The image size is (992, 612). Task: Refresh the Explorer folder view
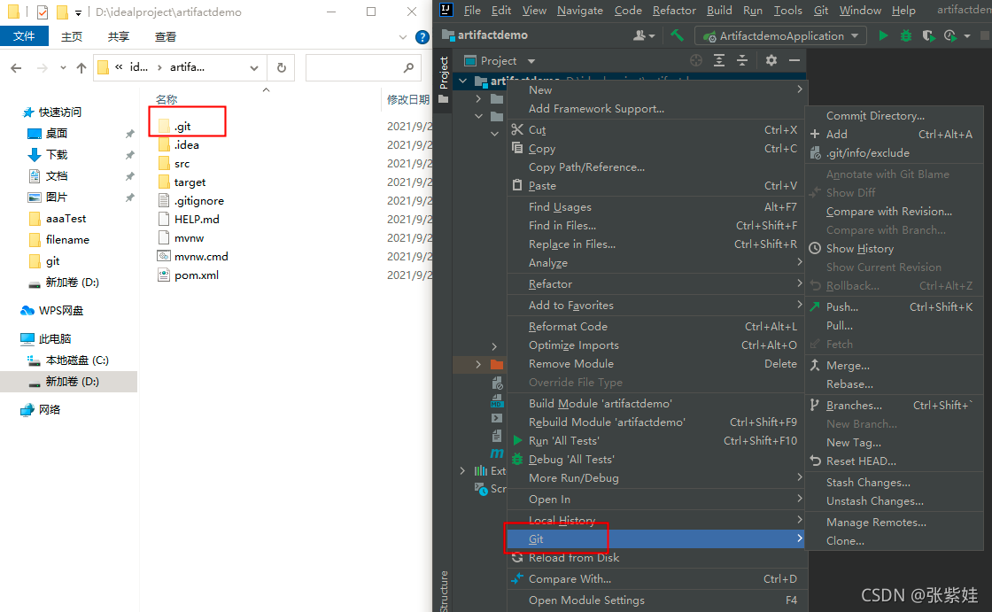[x=282, y=67]
